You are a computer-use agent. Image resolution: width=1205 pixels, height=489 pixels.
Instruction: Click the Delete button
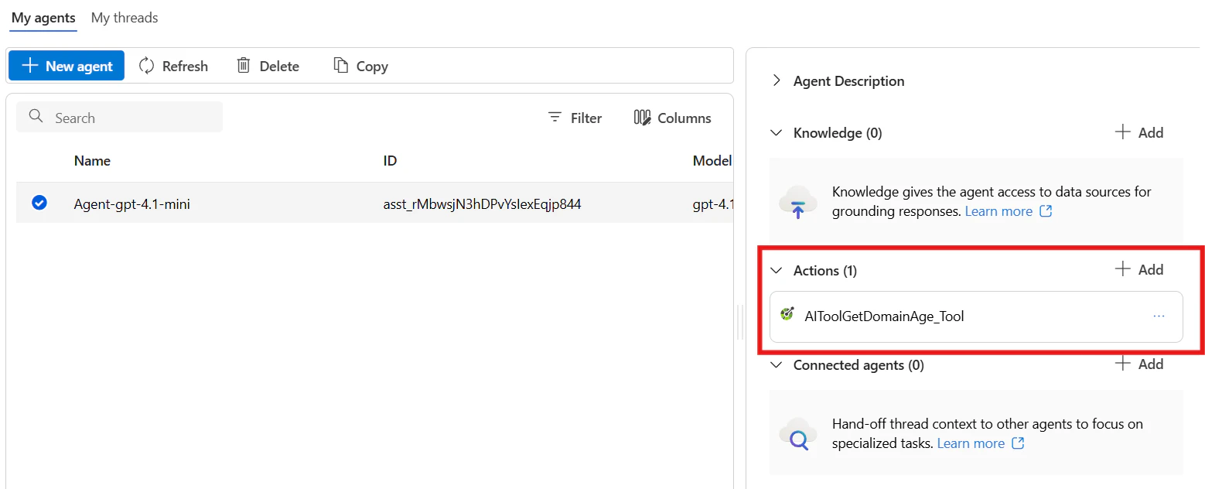[x=268, y=66]
